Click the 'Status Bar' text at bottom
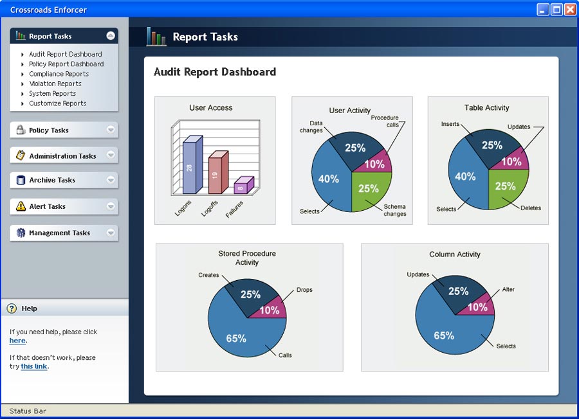The image size is (579, 419). tap(28, 411)
